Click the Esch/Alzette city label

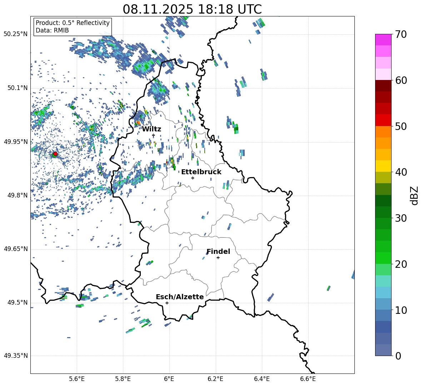click(x=180, y=297)
